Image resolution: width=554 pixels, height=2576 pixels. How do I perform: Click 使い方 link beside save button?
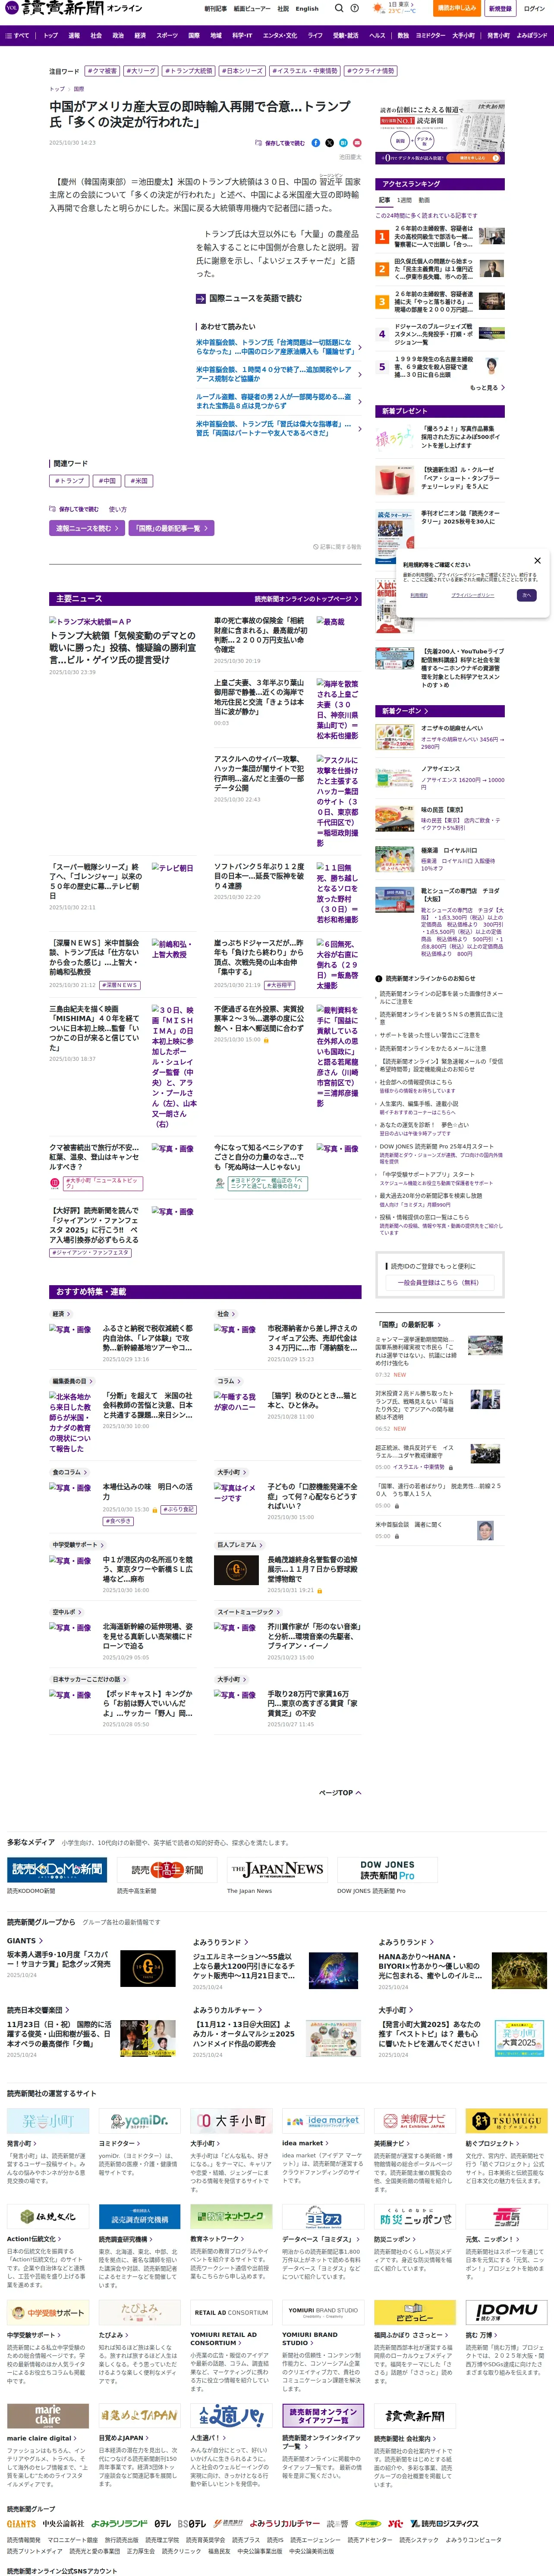[x=118, y=509]
